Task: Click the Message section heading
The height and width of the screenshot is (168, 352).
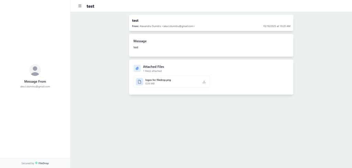Action: [140, 41]
